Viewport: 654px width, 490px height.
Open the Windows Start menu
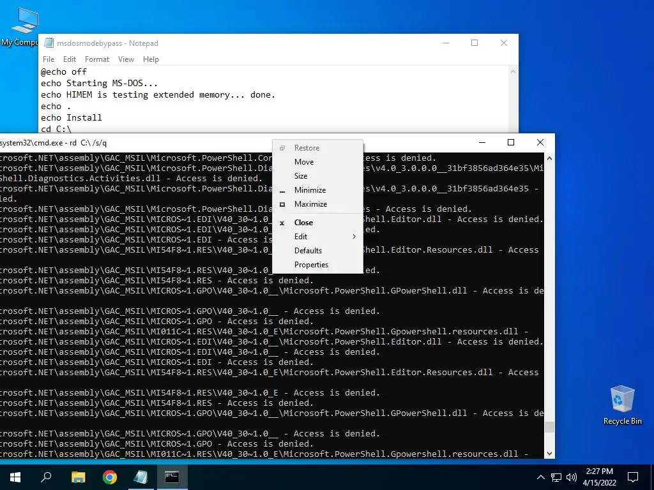click(x=15, y=477)
